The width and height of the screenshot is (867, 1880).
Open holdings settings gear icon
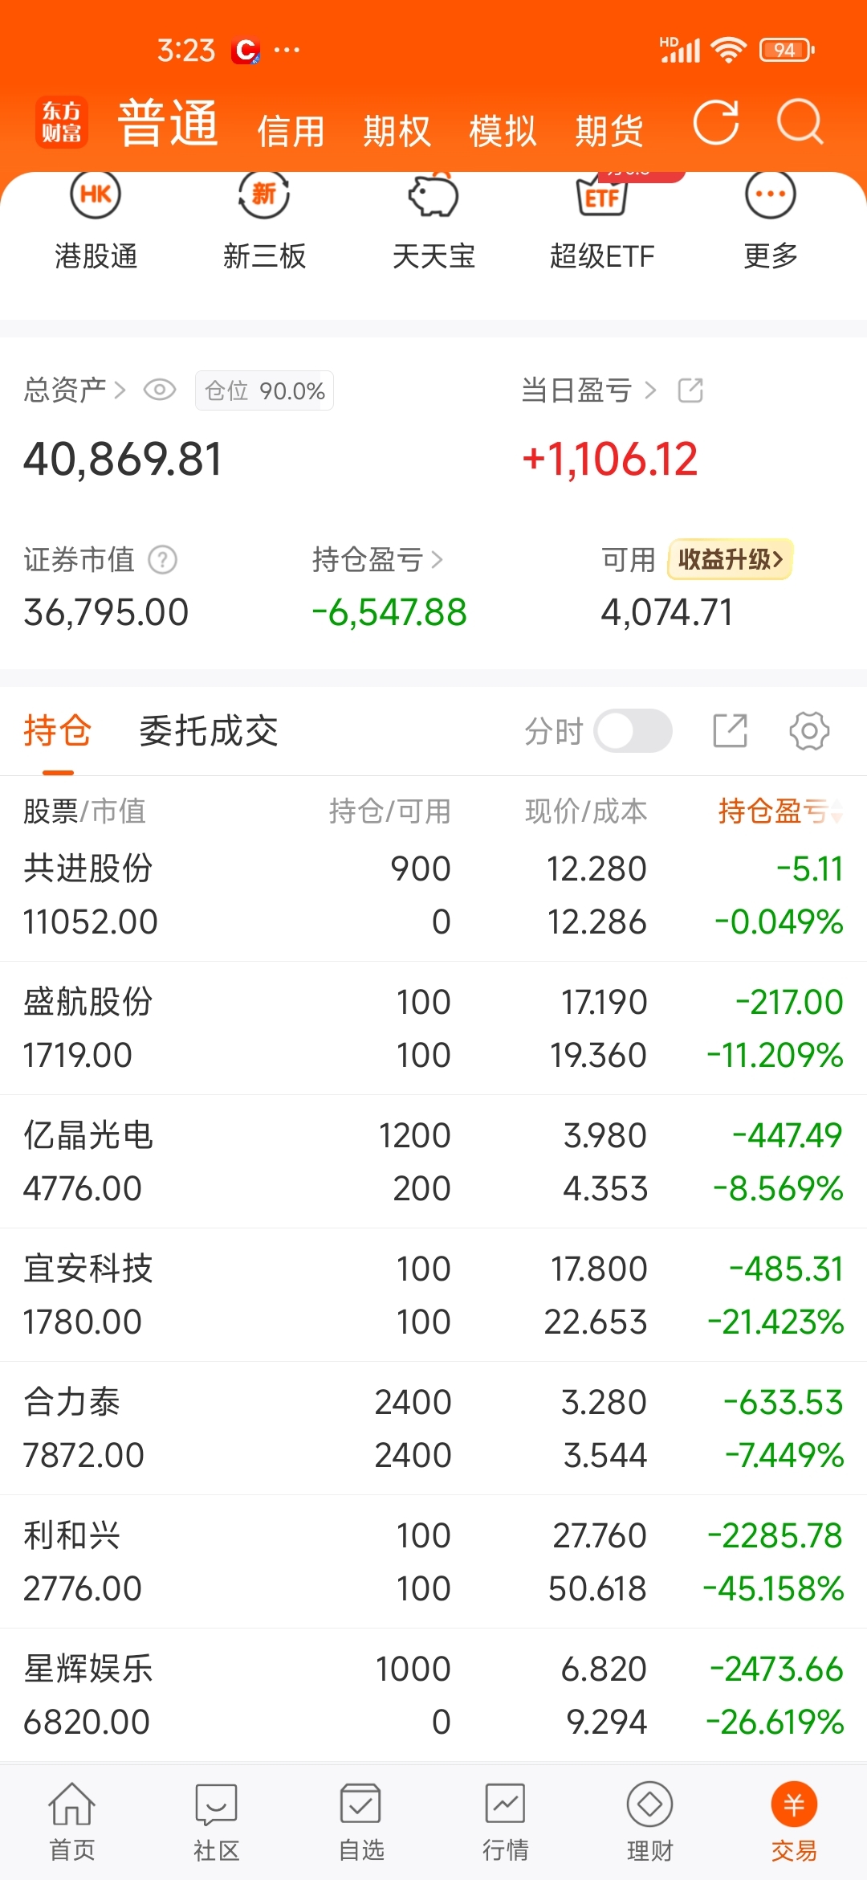pos(809,731)
